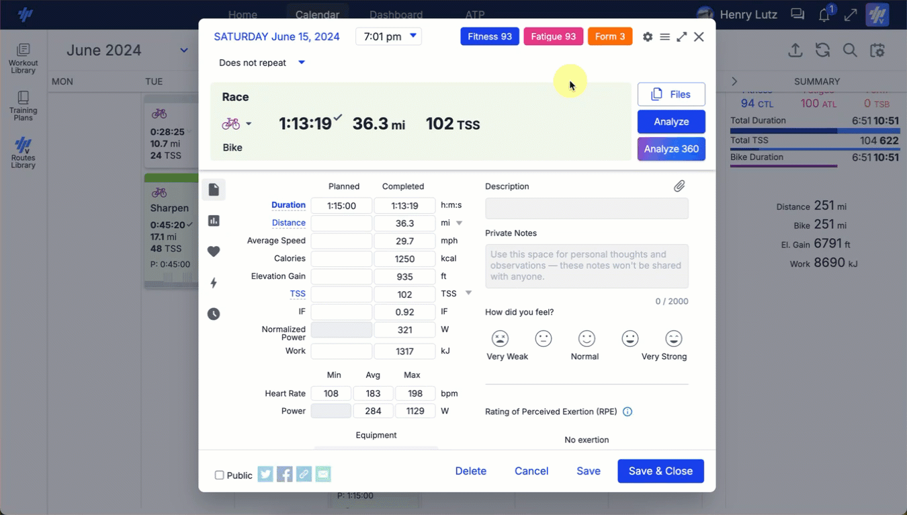The width and height of the screenshot is (907, 515).
Task: Select the Very Weak feeling face
Action: (500, 339)
